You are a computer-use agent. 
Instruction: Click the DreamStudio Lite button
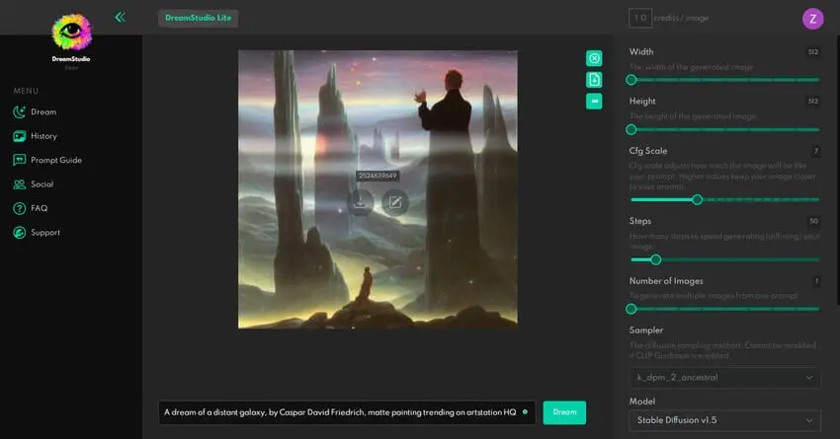199,17
